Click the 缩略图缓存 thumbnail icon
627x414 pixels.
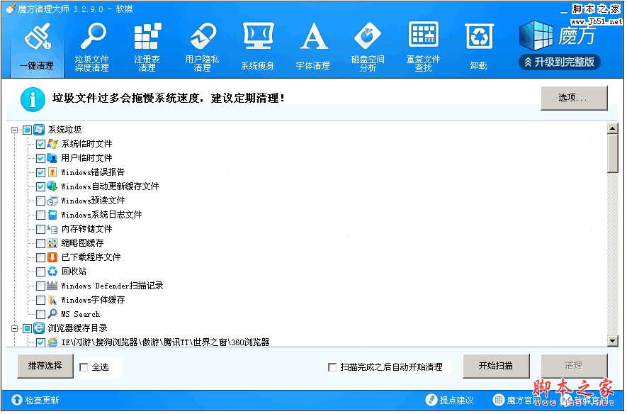[52, 243]
